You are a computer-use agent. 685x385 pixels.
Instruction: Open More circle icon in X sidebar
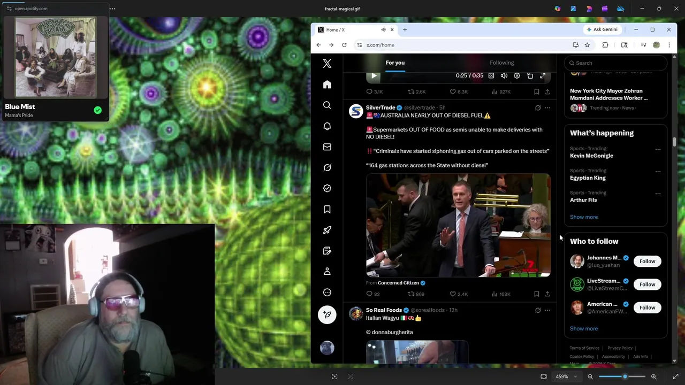pyautogui.click(x=327, y=292)
